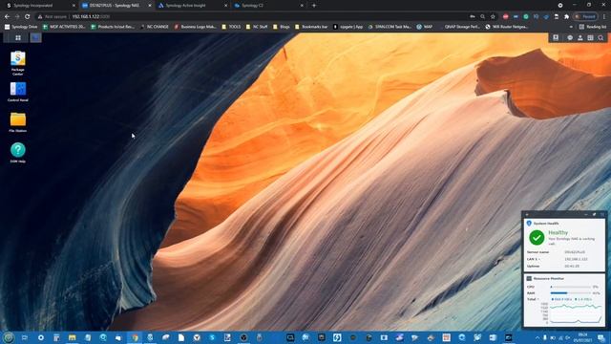Open the DSM upload queue icon
611x344 pixels.
tap(556, 38)
